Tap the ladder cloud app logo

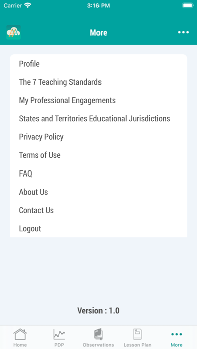click(x=13, y=32)
